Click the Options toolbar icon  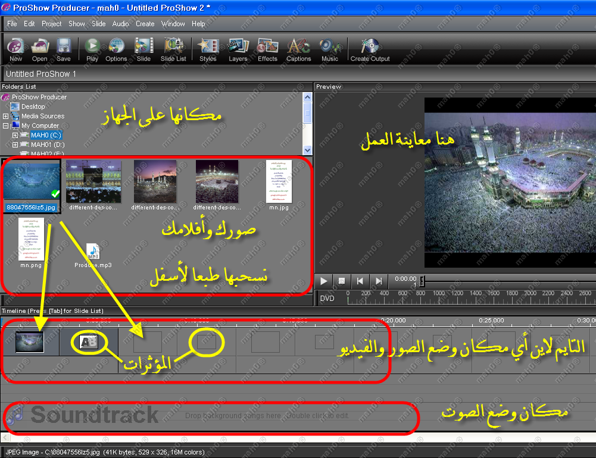coord(116,47)
